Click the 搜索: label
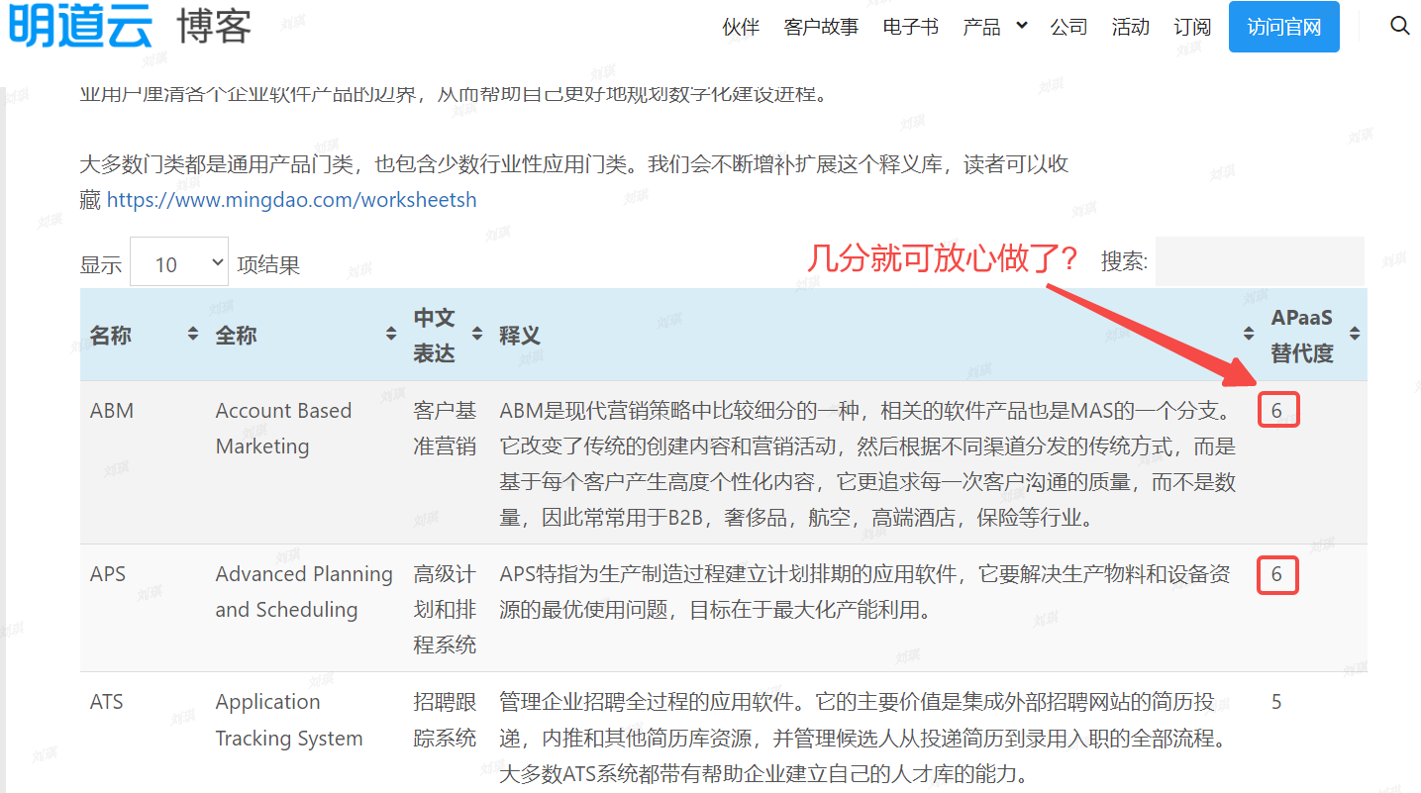The width and height of the screenshot is (1421, 793). click(x=1125, y=261)
